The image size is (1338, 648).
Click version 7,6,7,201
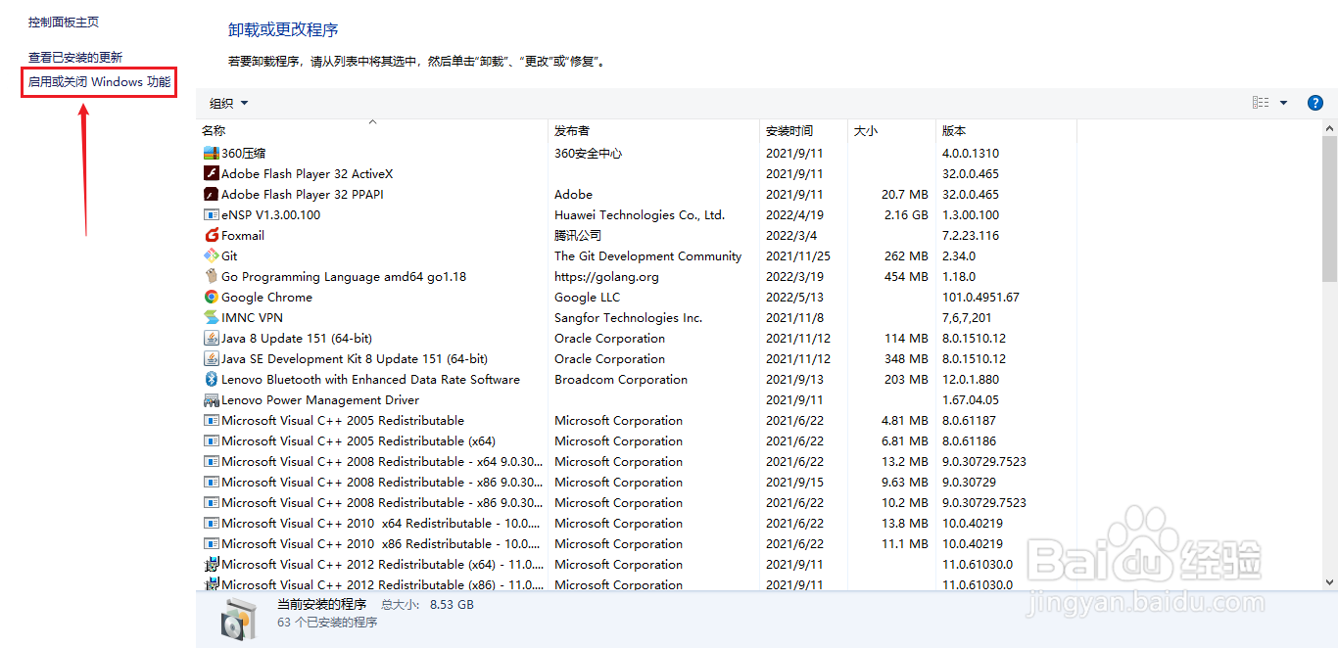click(967, 317)
